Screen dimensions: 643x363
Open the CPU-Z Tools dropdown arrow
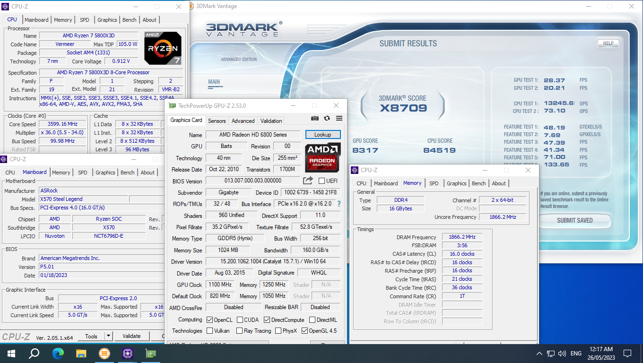[x=108, y=336]
